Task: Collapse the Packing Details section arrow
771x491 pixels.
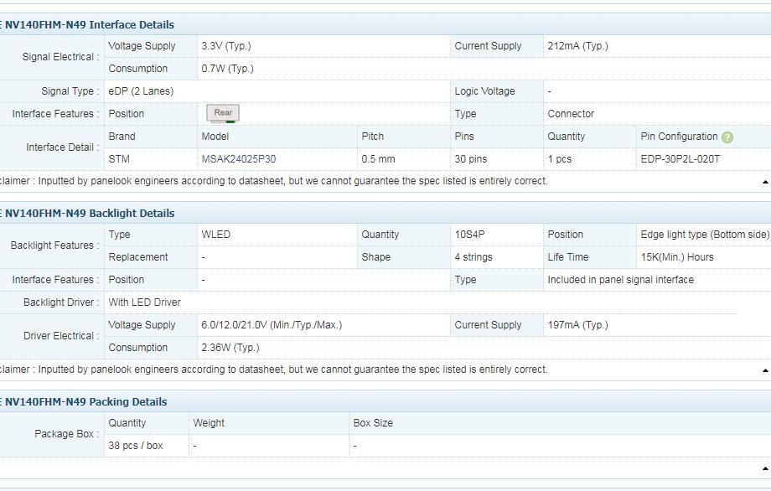Action: point(765,468)
